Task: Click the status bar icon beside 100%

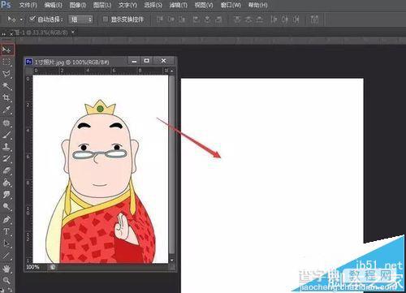Action: tap(53, 267)
